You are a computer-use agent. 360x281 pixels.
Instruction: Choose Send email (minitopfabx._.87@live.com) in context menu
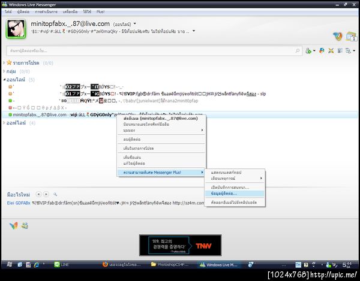[x=160, y=119]
